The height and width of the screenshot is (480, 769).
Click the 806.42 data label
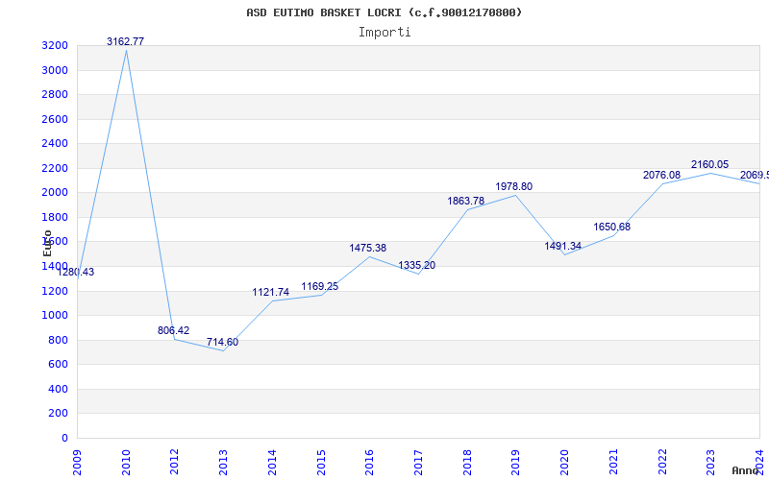tap(173, 330)
